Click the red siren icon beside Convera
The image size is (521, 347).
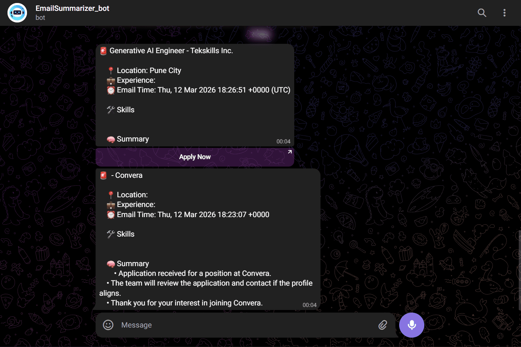[x=103, y=175]
